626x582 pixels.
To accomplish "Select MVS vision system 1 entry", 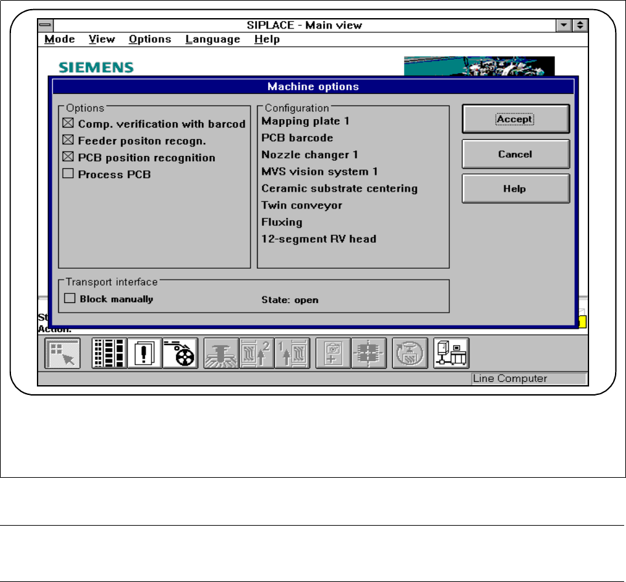I will 319,172.
